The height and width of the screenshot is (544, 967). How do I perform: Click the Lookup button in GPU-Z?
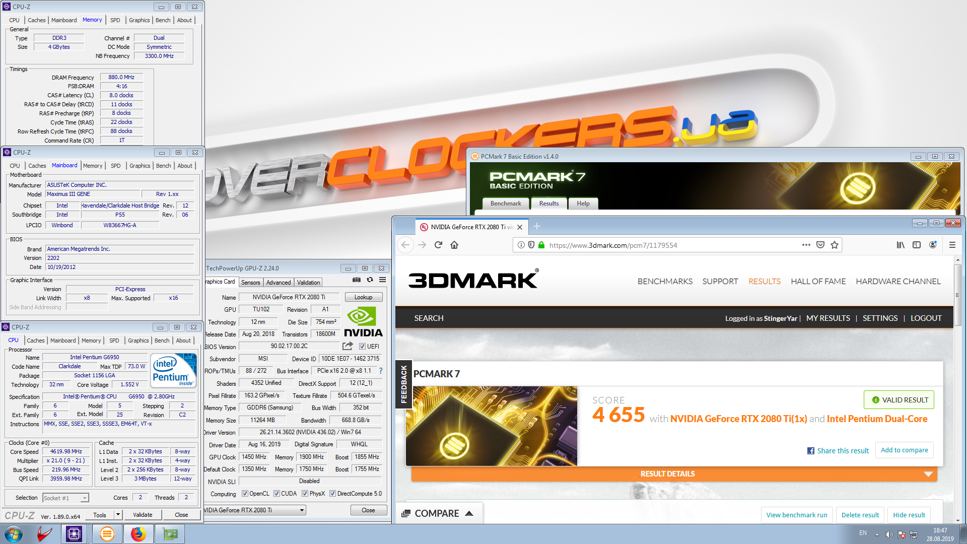point(363,297)
